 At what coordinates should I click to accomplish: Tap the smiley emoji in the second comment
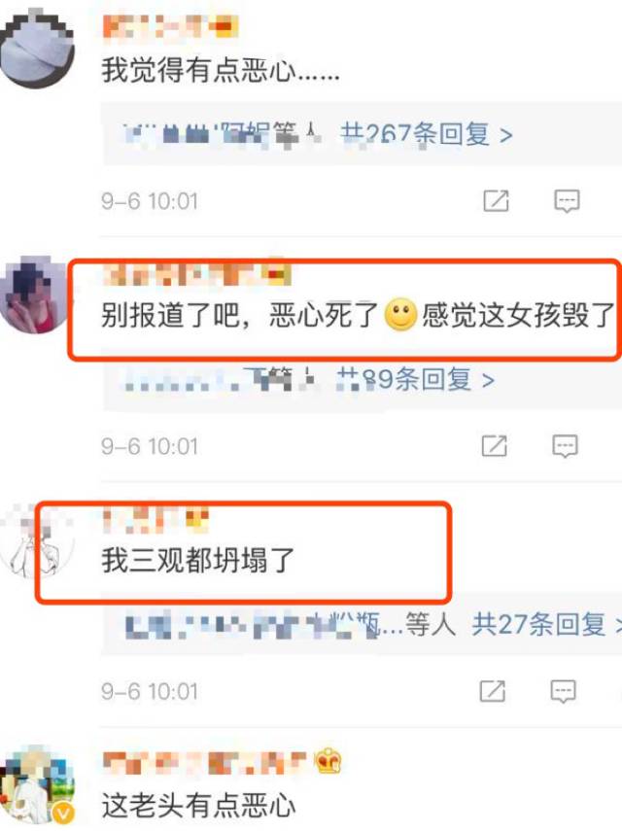(x=400, y=315)
